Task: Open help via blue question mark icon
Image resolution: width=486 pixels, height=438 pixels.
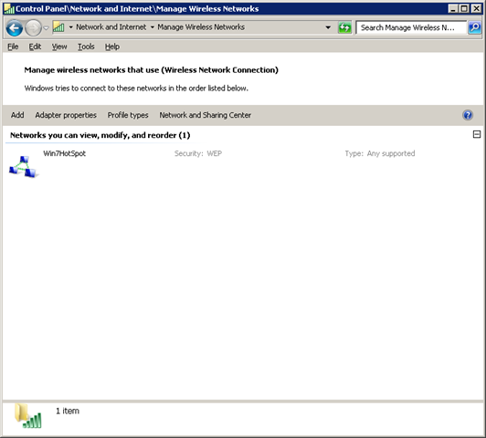Action: 468,115
